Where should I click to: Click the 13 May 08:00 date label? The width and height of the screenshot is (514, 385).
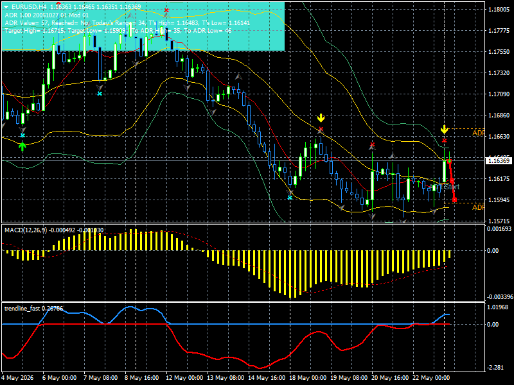pyautogui.click(x=226, y=378)
